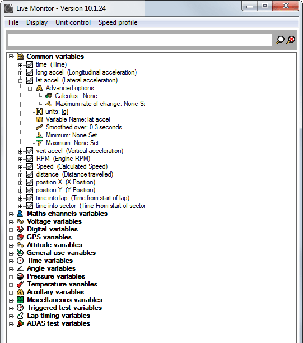Screen dimensions: 303x343
Task: Uncheck the Speed (Calculated Speed) checkbox
Action: 30,166
